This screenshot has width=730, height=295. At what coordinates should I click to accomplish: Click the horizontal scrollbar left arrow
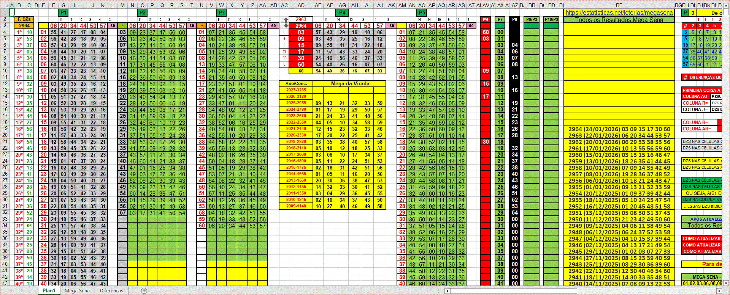coord(448,291)
